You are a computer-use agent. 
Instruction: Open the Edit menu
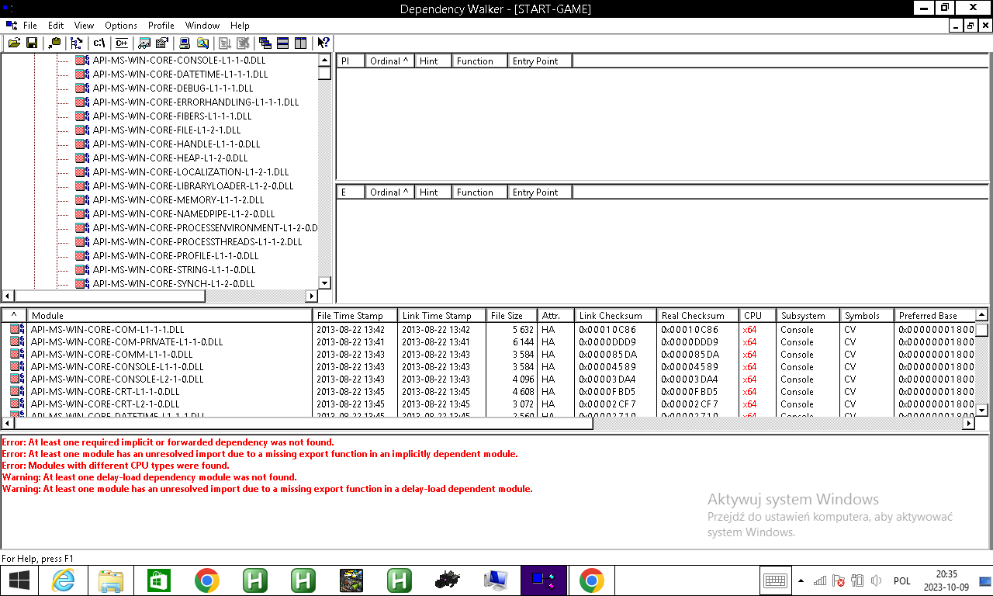coord(56,26)
